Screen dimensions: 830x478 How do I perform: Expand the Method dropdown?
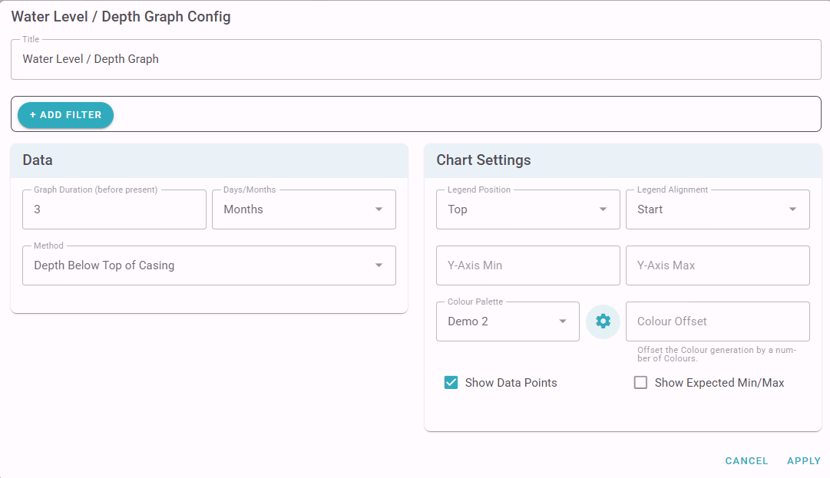[x=209, y=265]
